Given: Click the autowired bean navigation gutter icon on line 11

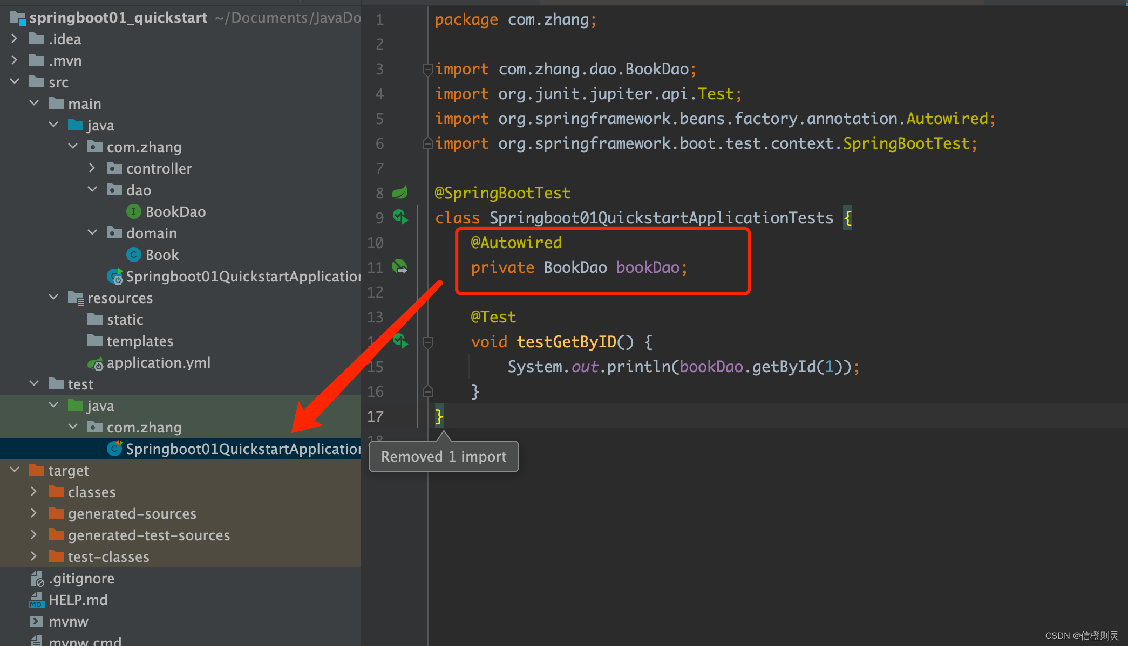Looking at the screenshot, I should point(400,266).
